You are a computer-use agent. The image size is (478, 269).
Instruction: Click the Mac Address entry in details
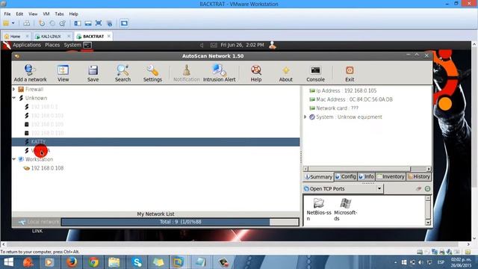[x=354, y=99]
